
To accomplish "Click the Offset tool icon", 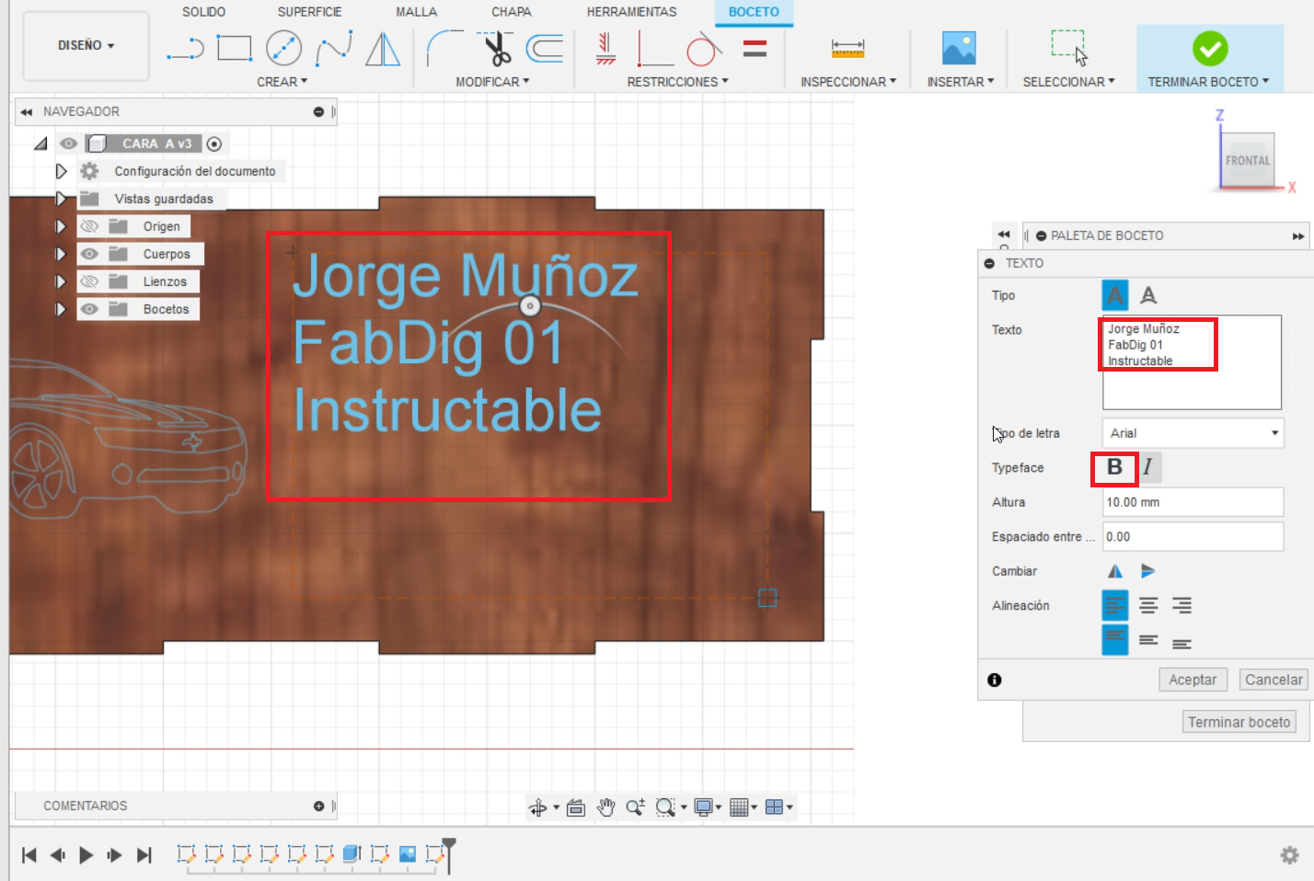I will click(x=545, y=48).
